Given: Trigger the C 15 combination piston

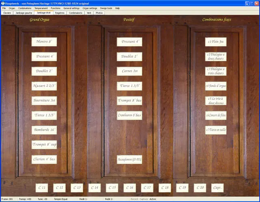Looking at the screenshot, I should point(112,187).
